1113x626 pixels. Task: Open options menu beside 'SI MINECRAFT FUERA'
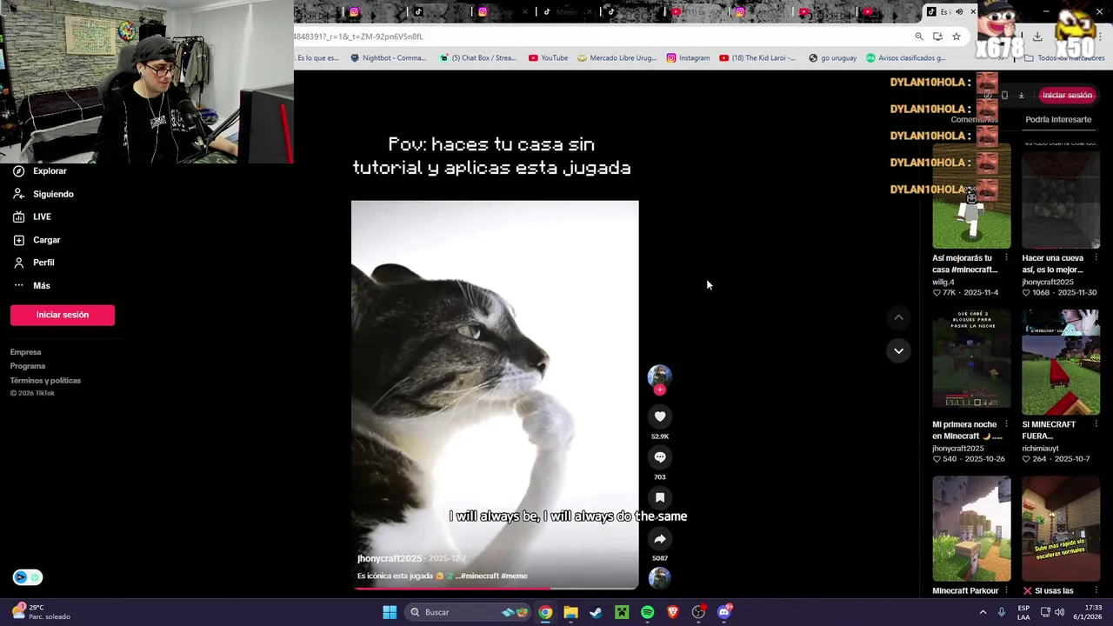pyautogui.click(x=1096, y=424)
